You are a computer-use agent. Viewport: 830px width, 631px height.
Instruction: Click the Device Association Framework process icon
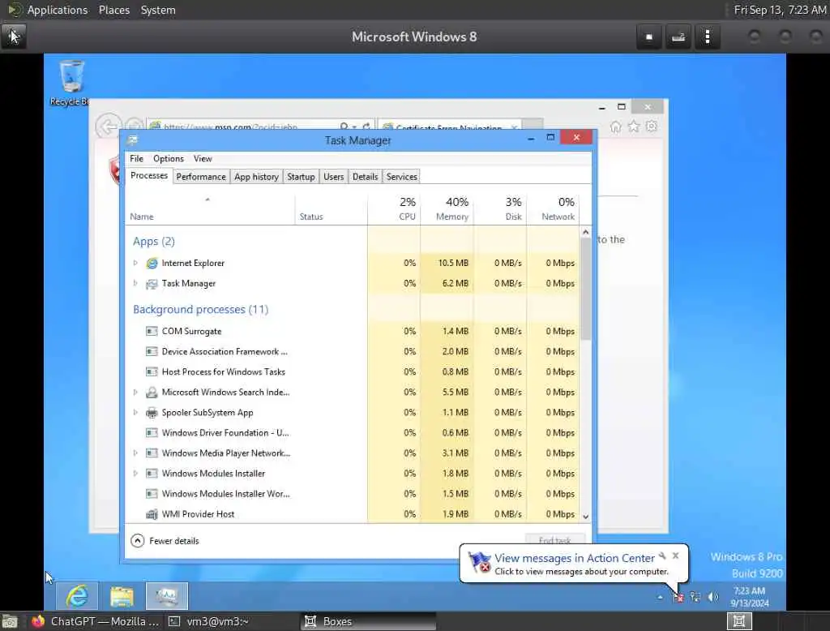[x=152, y=352]
